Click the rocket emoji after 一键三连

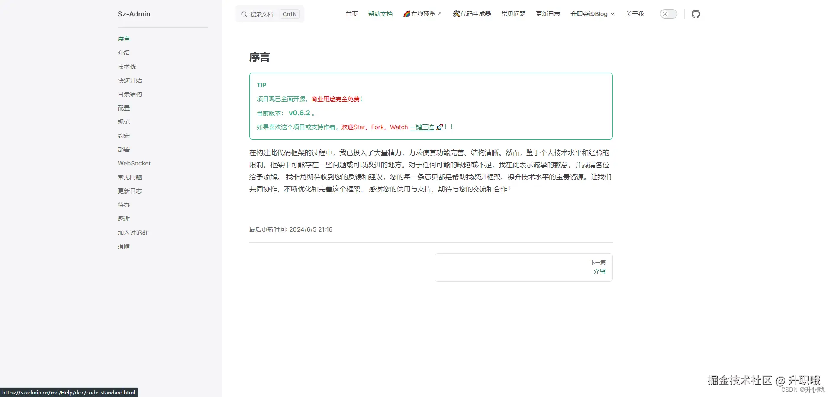point(440,127)
